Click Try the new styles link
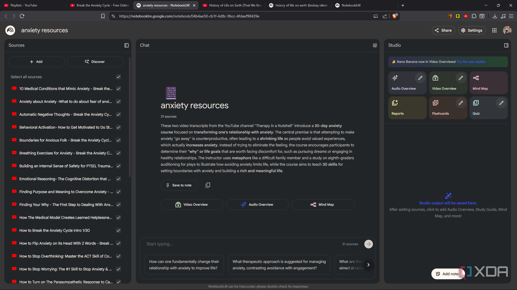The width and height of the screenshot is (517, 290). 471,62
